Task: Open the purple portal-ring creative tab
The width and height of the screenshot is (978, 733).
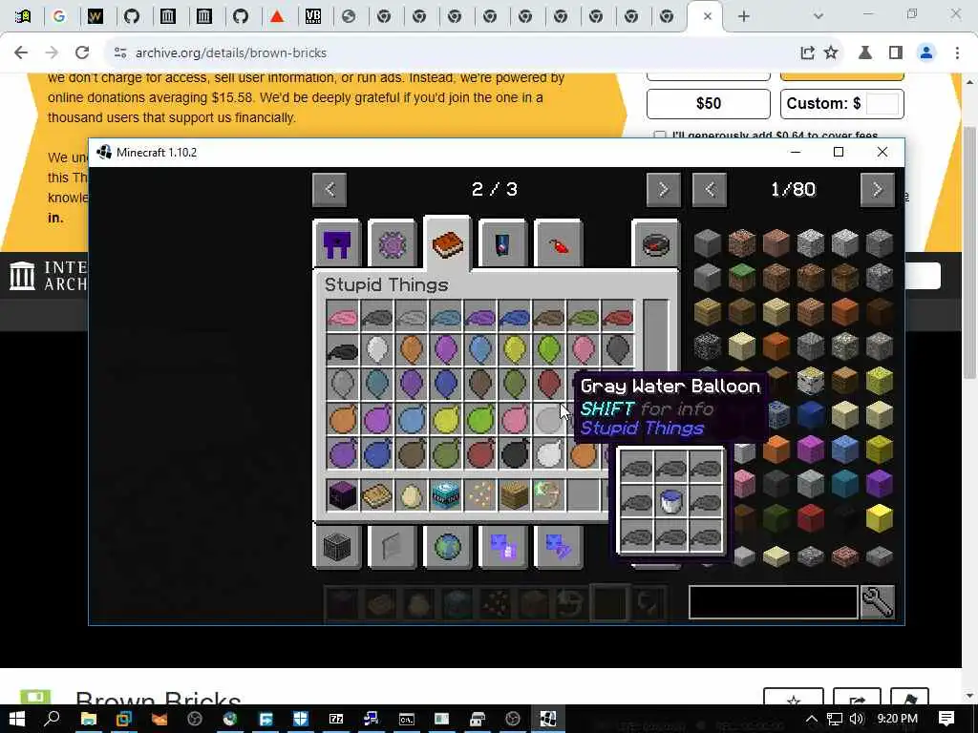Action: point(392,243)
